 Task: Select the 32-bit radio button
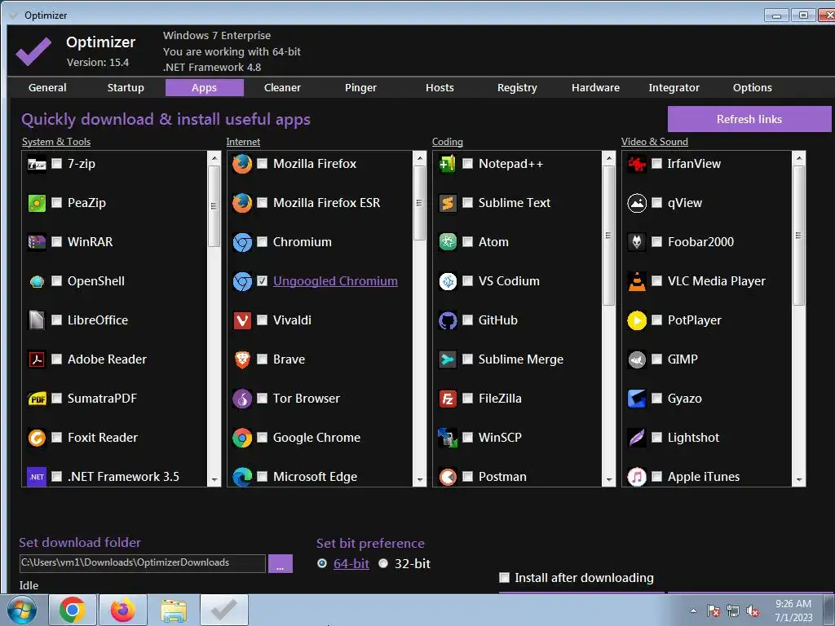(x=383, y=563)
